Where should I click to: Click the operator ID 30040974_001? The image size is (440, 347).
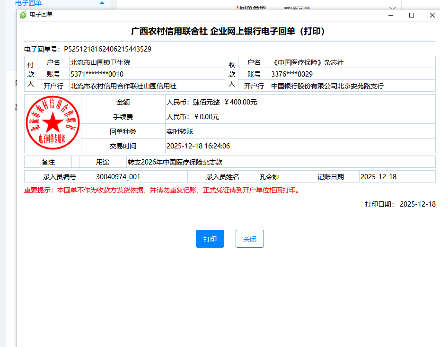(118, 177)
